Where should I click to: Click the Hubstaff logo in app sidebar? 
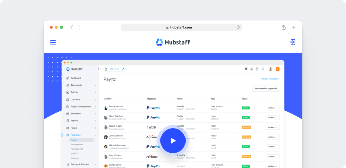[x=75, y=69]
